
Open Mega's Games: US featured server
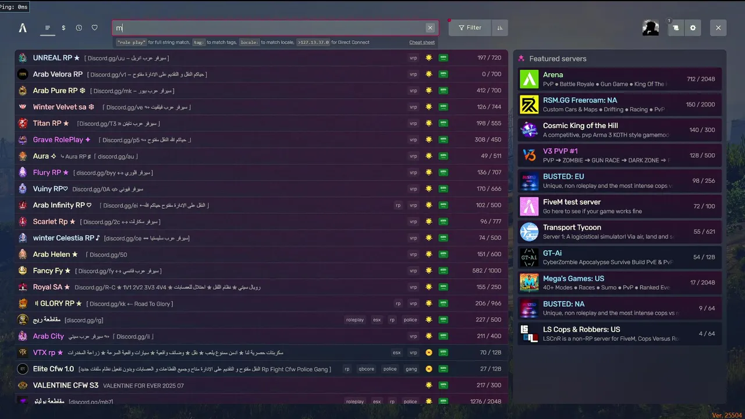620,283
